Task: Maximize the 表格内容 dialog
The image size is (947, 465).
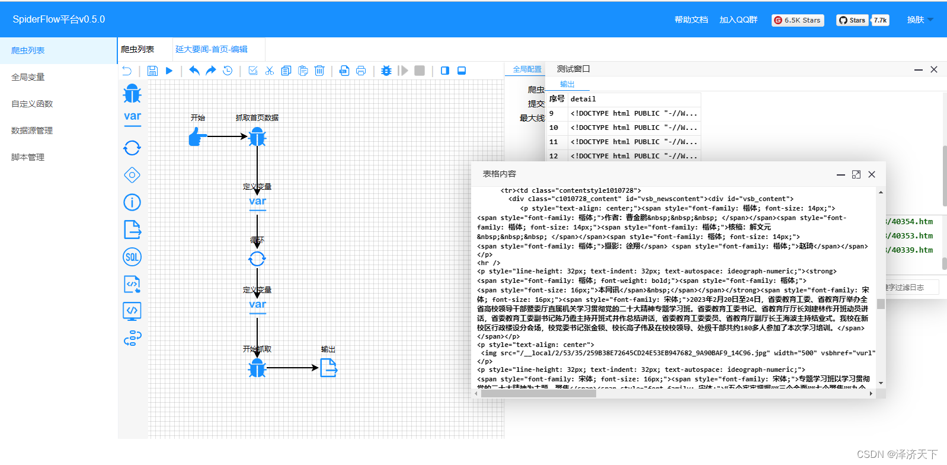Action: coord(856,174)
